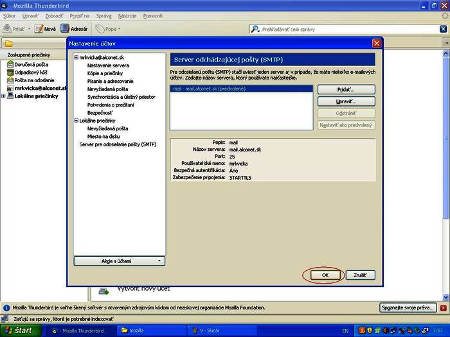
Task: Dismiss the notification bar with red X
Action: [x=443, y=308]
